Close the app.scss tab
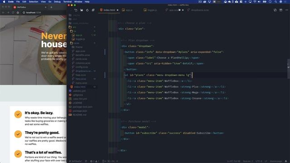This screenshot has width=290, height=163. 183,10
